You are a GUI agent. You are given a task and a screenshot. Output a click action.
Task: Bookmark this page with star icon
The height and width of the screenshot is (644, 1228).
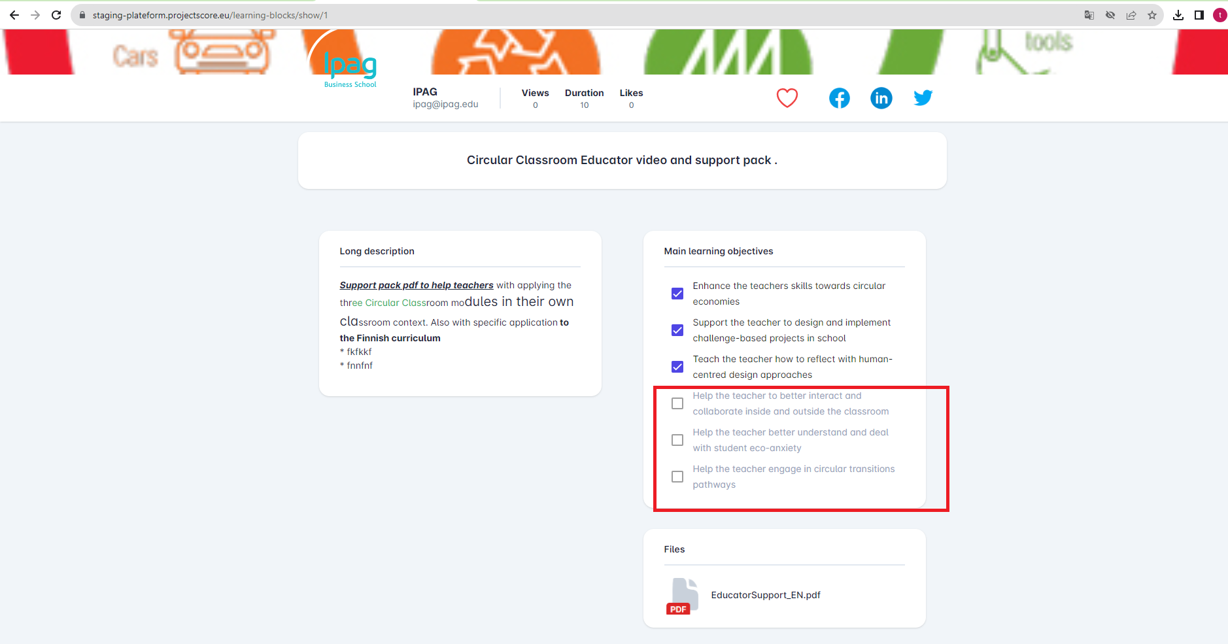pos(1152,15)
